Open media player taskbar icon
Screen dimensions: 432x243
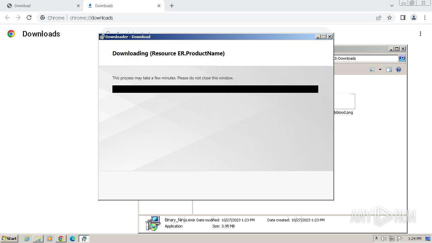tap(50, 239)
